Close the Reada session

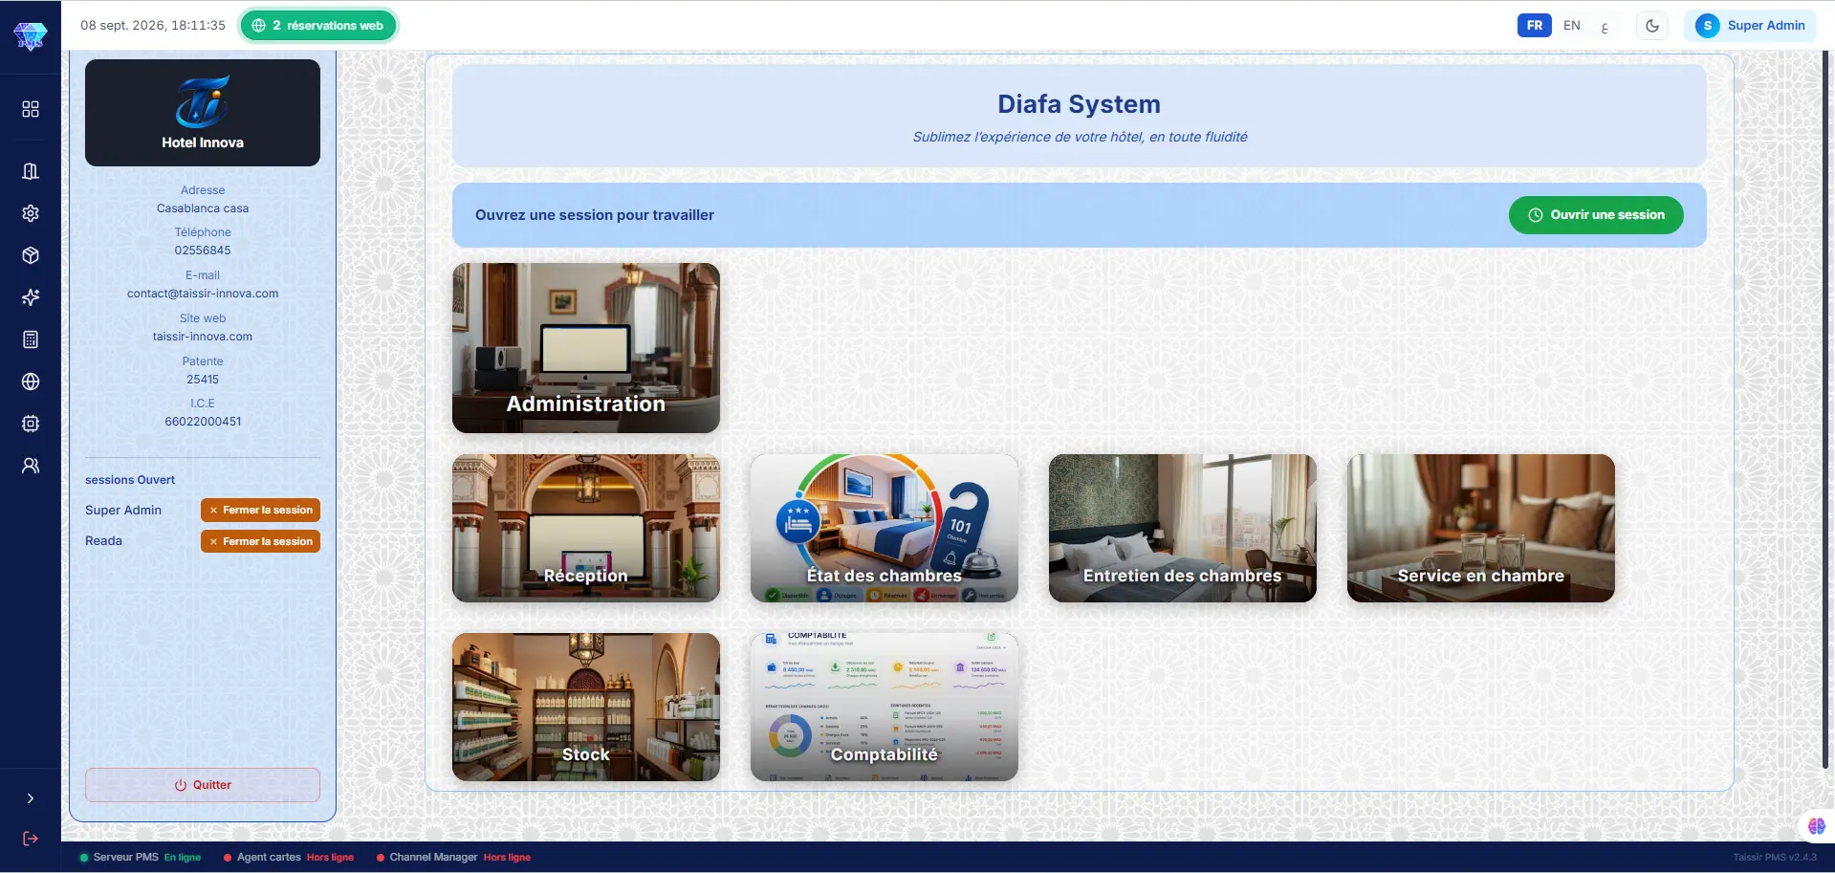coord(260,541)
